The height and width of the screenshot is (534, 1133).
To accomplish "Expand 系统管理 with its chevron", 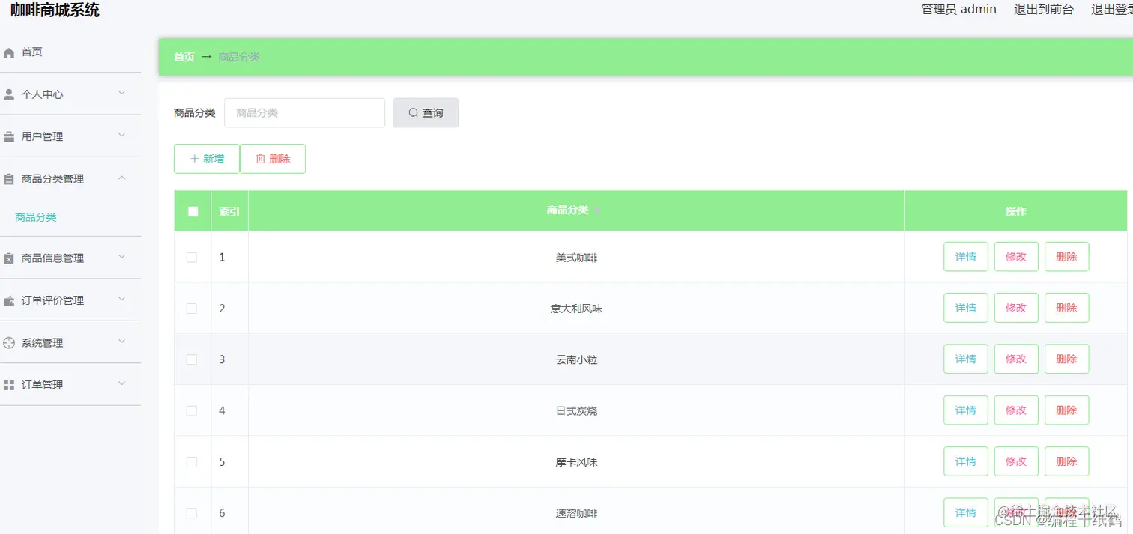I will point(122,342).
